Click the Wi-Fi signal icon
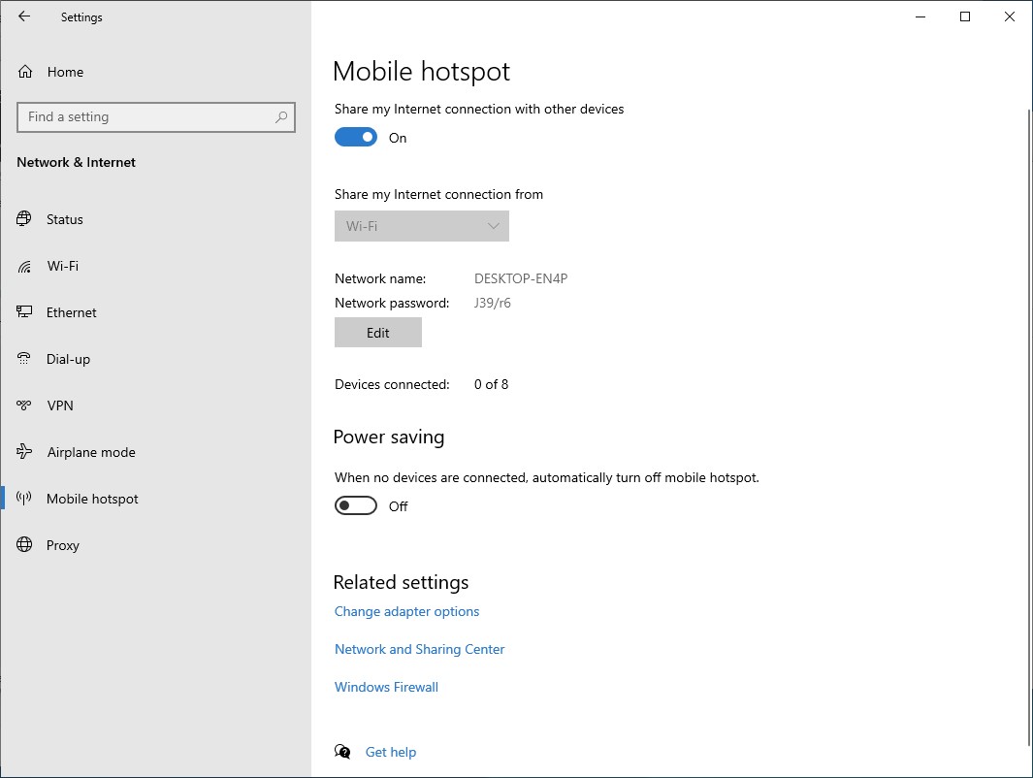Screen dimensions: 1033x778 click(25, 266)
